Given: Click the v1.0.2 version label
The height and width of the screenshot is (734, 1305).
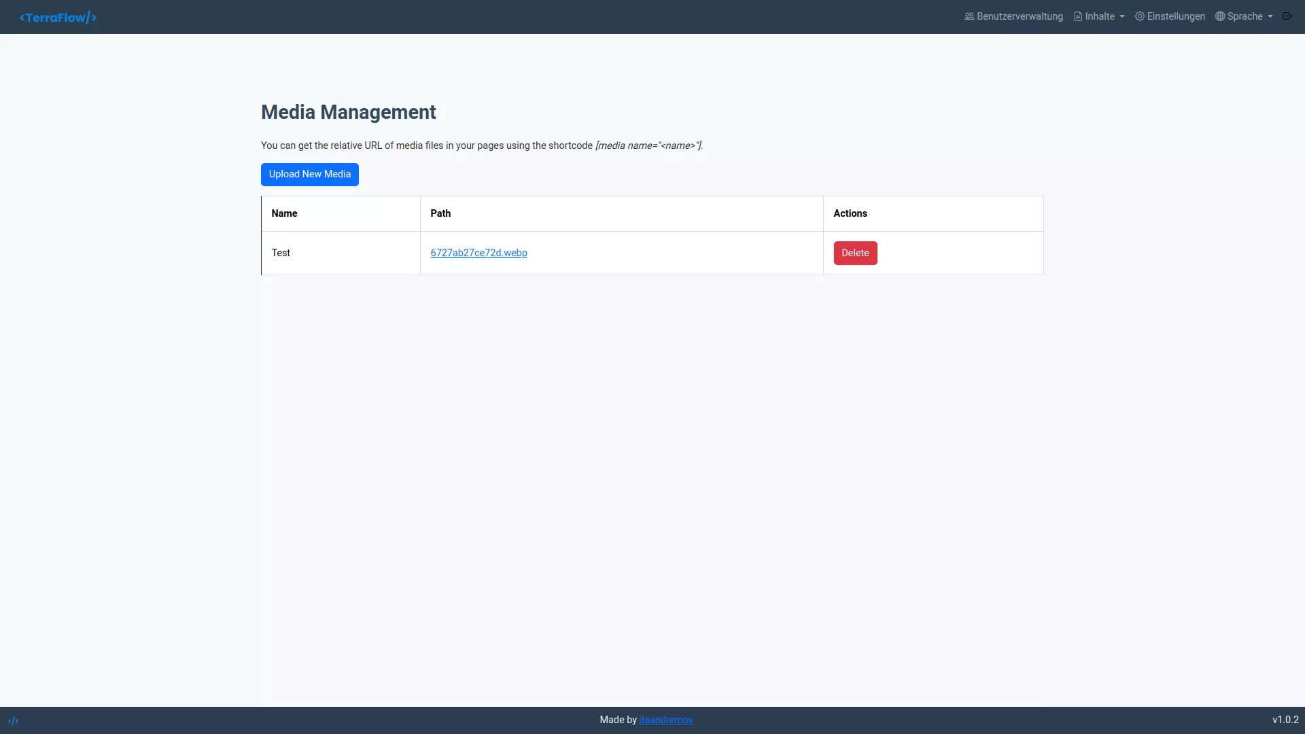Looking at the screenshot, I should click(x=1285, y=720).
